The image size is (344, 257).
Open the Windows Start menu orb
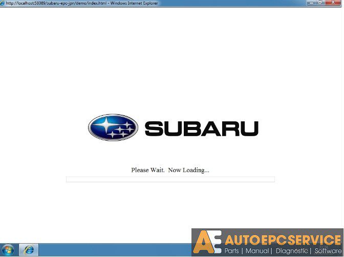coord(8,250)
